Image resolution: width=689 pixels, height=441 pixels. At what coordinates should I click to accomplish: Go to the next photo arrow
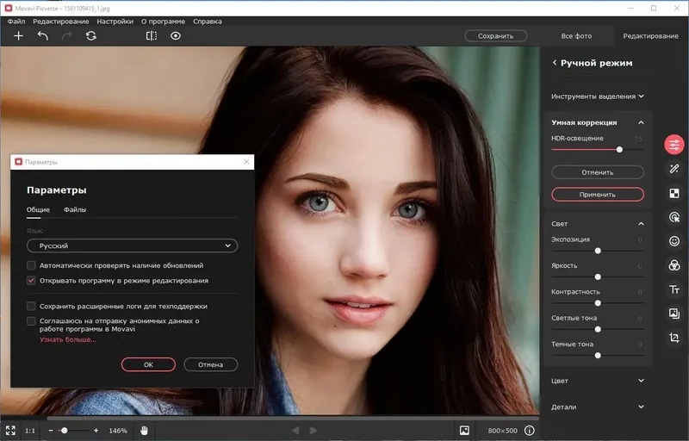[x=313, y=431]
